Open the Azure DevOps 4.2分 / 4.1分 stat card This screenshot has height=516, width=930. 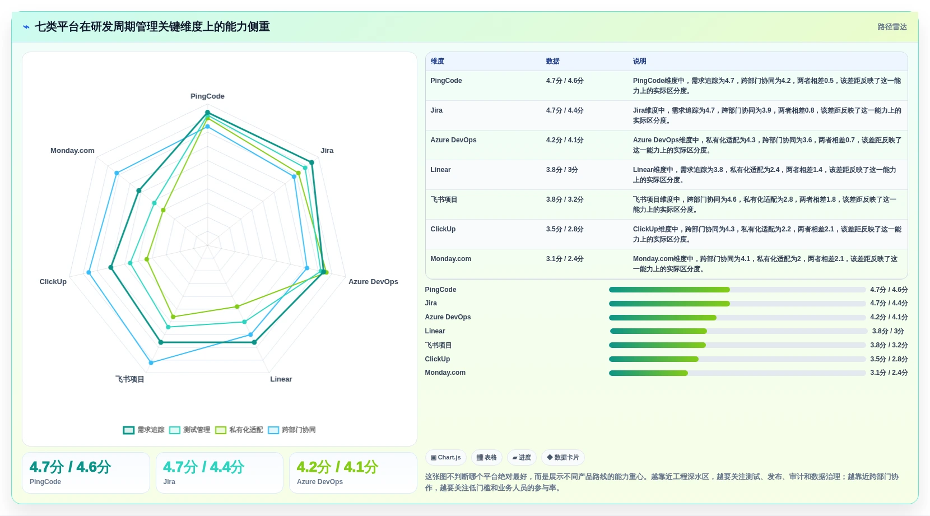353,473
